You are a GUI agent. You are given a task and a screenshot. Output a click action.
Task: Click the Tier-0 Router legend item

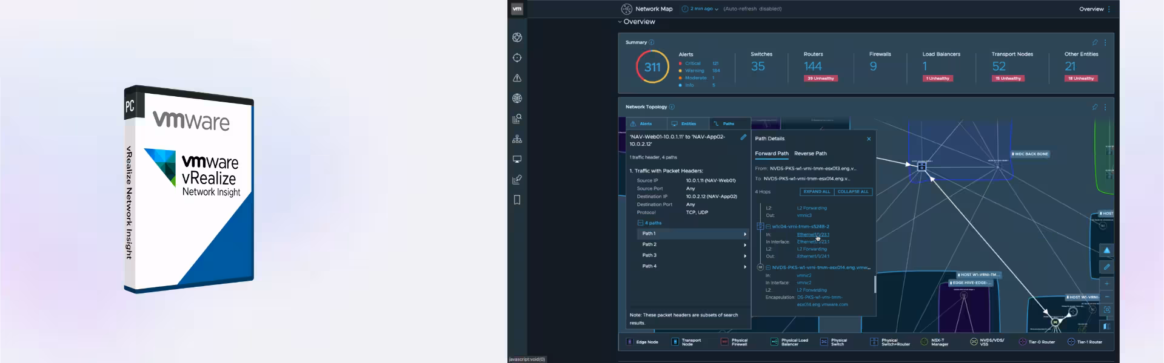point(1037,342)
